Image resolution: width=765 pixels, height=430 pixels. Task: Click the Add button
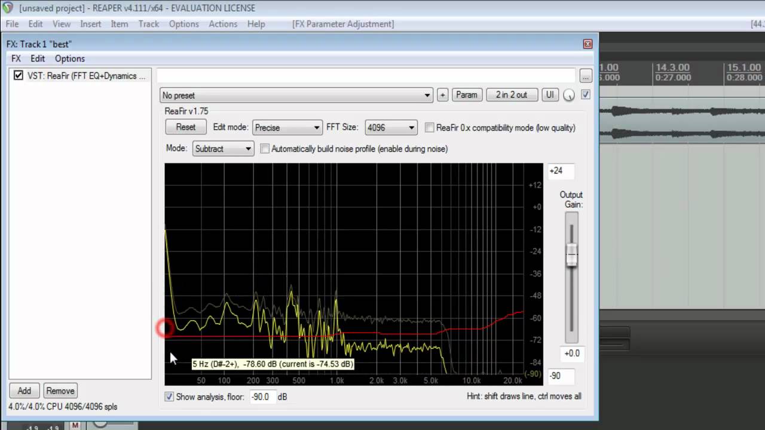pos(24,391)
